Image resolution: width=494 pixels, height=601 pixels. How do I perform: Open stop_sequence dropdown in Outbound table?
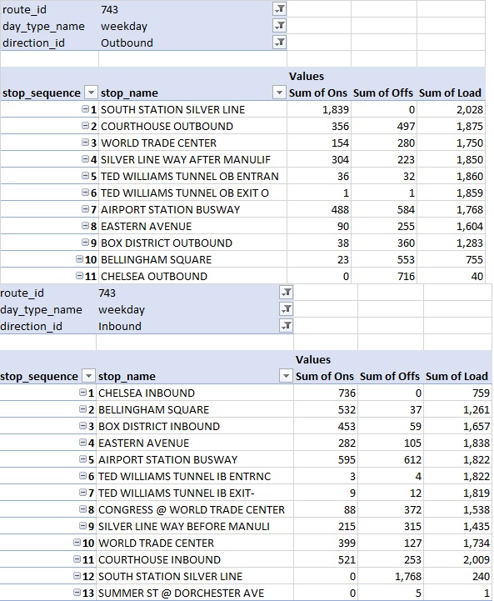click(91, 93)
